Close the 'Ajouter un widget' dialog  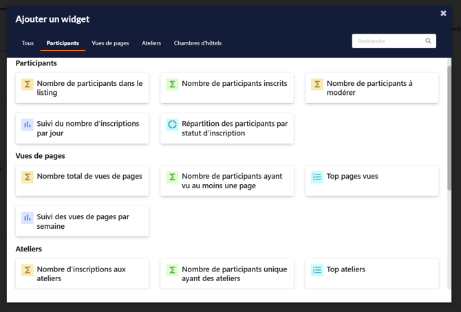pyautogui.click(x=443, y=13)
